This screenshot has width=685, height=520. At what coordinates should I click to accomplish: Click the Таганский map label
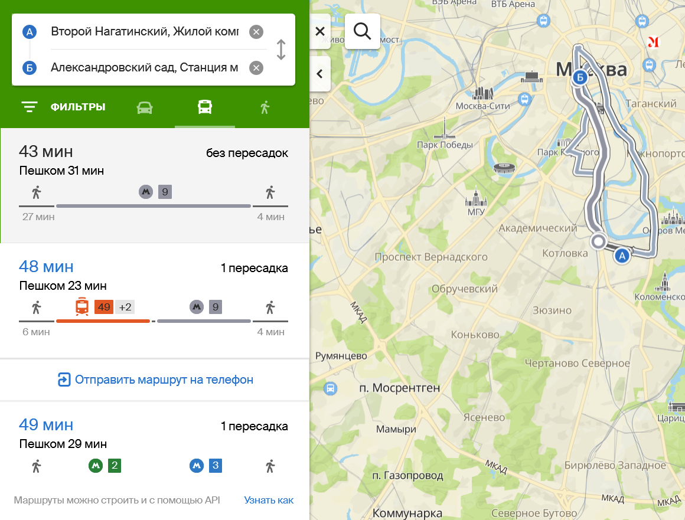pyautogui.click(x=651, y=103)
